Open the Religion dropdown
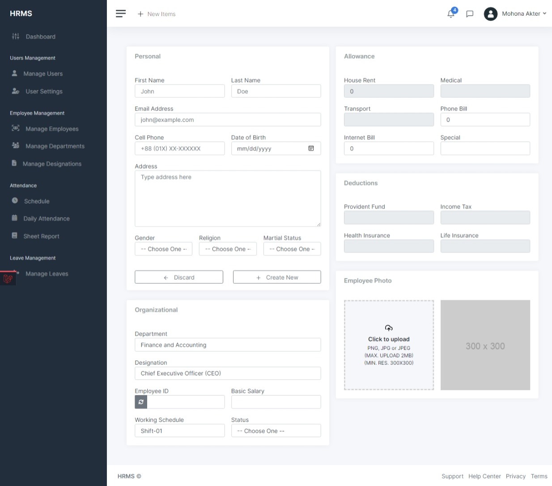 click(x=228, y=249)
